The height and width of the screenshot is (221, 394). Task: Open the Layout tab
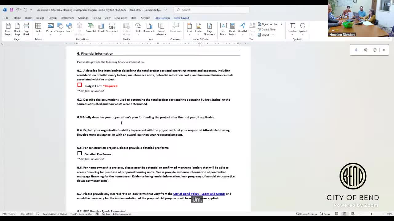pyautogui.click(x=53, y=18)
